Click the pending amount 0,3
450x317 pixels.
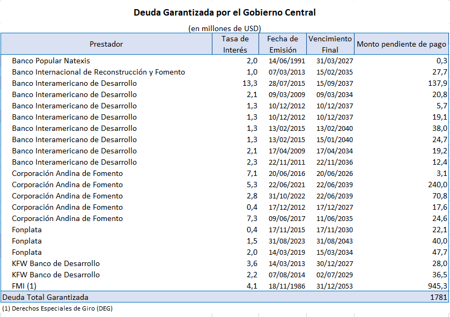pyautogui.click(x=441, y=61)
